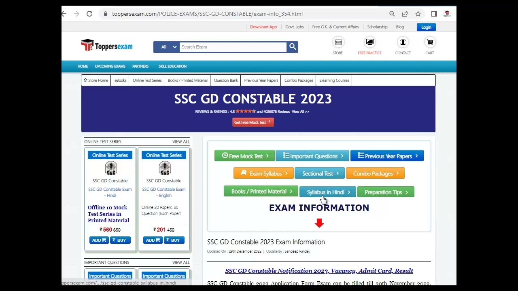Screen dimensions: 518x291
Task: Reload the page with refresh icon
Action: pyautogui.click(x=89, y=14)
